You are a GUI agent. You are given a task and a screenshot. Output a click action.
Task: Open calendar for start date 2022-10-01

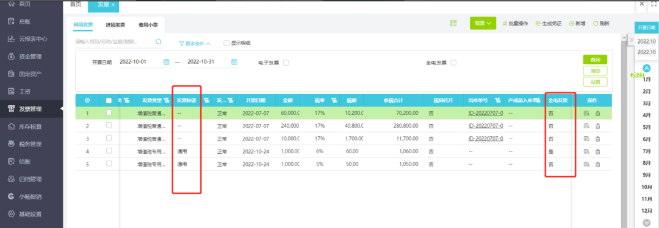[x=166, y=62]
